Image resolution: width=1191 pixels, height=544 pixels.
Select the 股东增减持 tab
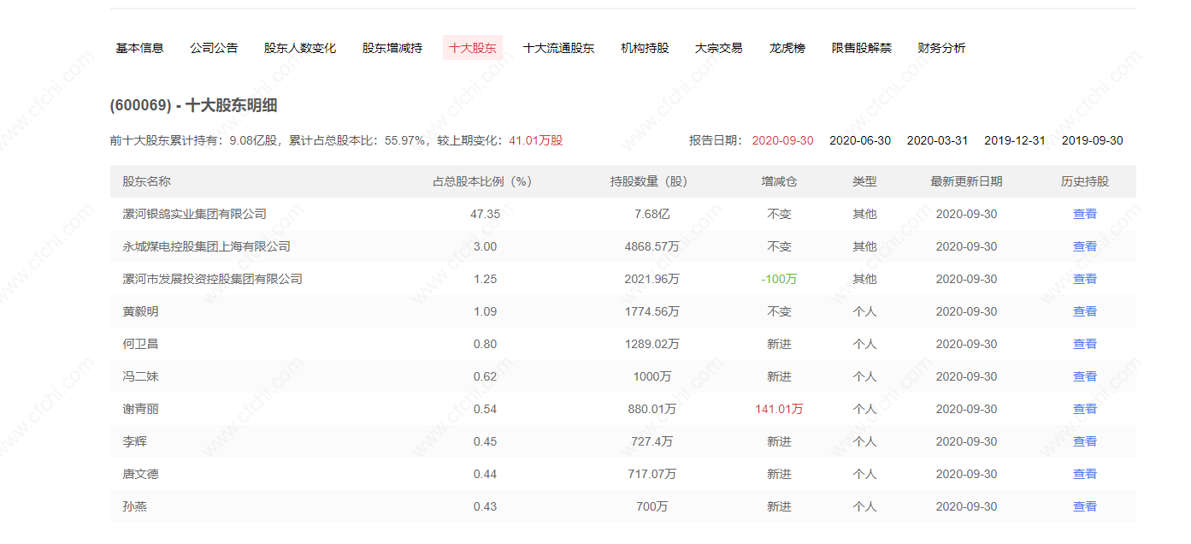click(392, 48)
